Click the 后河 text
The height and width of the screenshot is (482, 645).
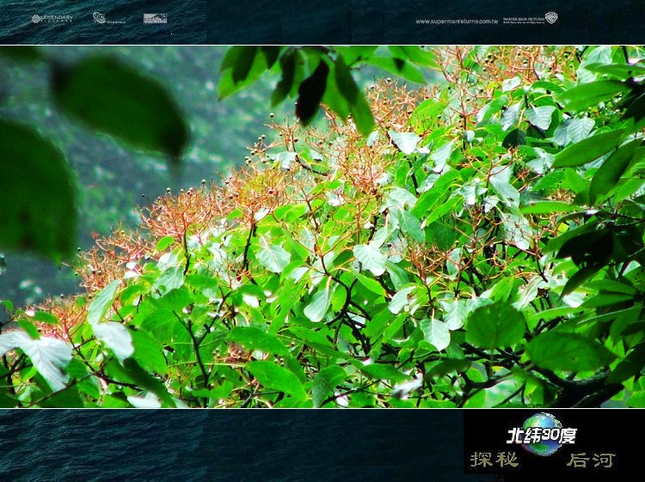pos(591,460)
